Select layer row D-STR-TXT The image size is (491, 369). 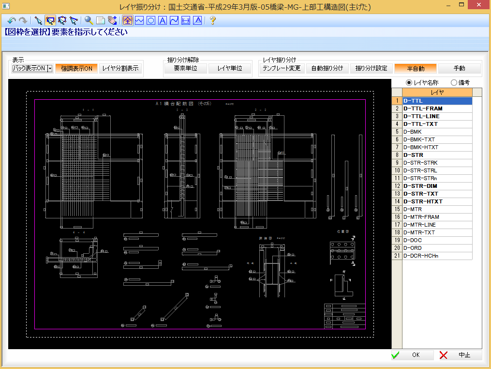click(x=437, y=194)
